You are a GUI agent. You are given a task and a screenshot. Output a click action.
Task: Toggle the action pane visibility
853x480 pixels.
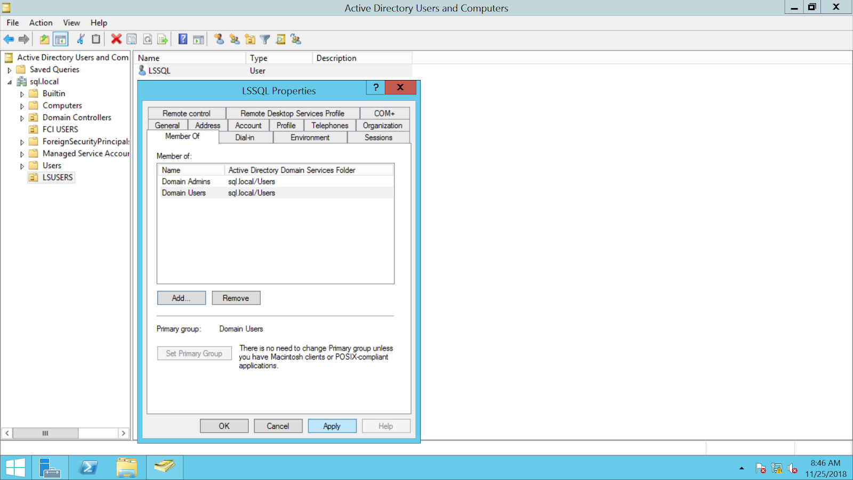coord(198,39)
